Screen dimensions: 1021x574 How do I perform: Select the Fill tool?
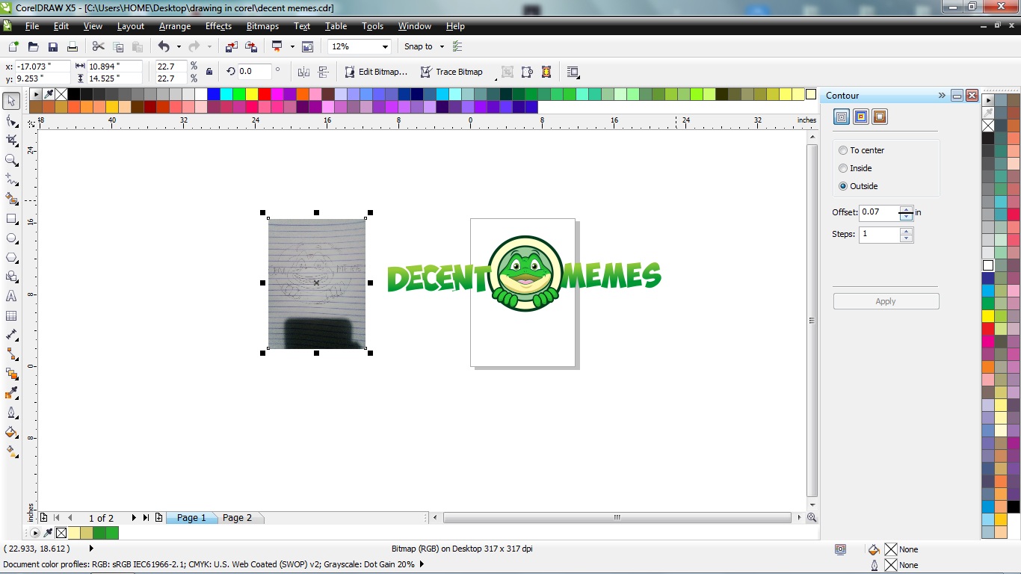tap(11, 432)
